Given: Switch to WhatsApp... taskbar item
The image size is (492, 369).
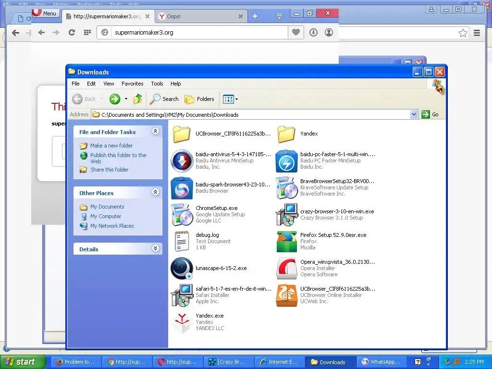Looking at the screenshot, I should pyautogui.click(x=381, y=362).
